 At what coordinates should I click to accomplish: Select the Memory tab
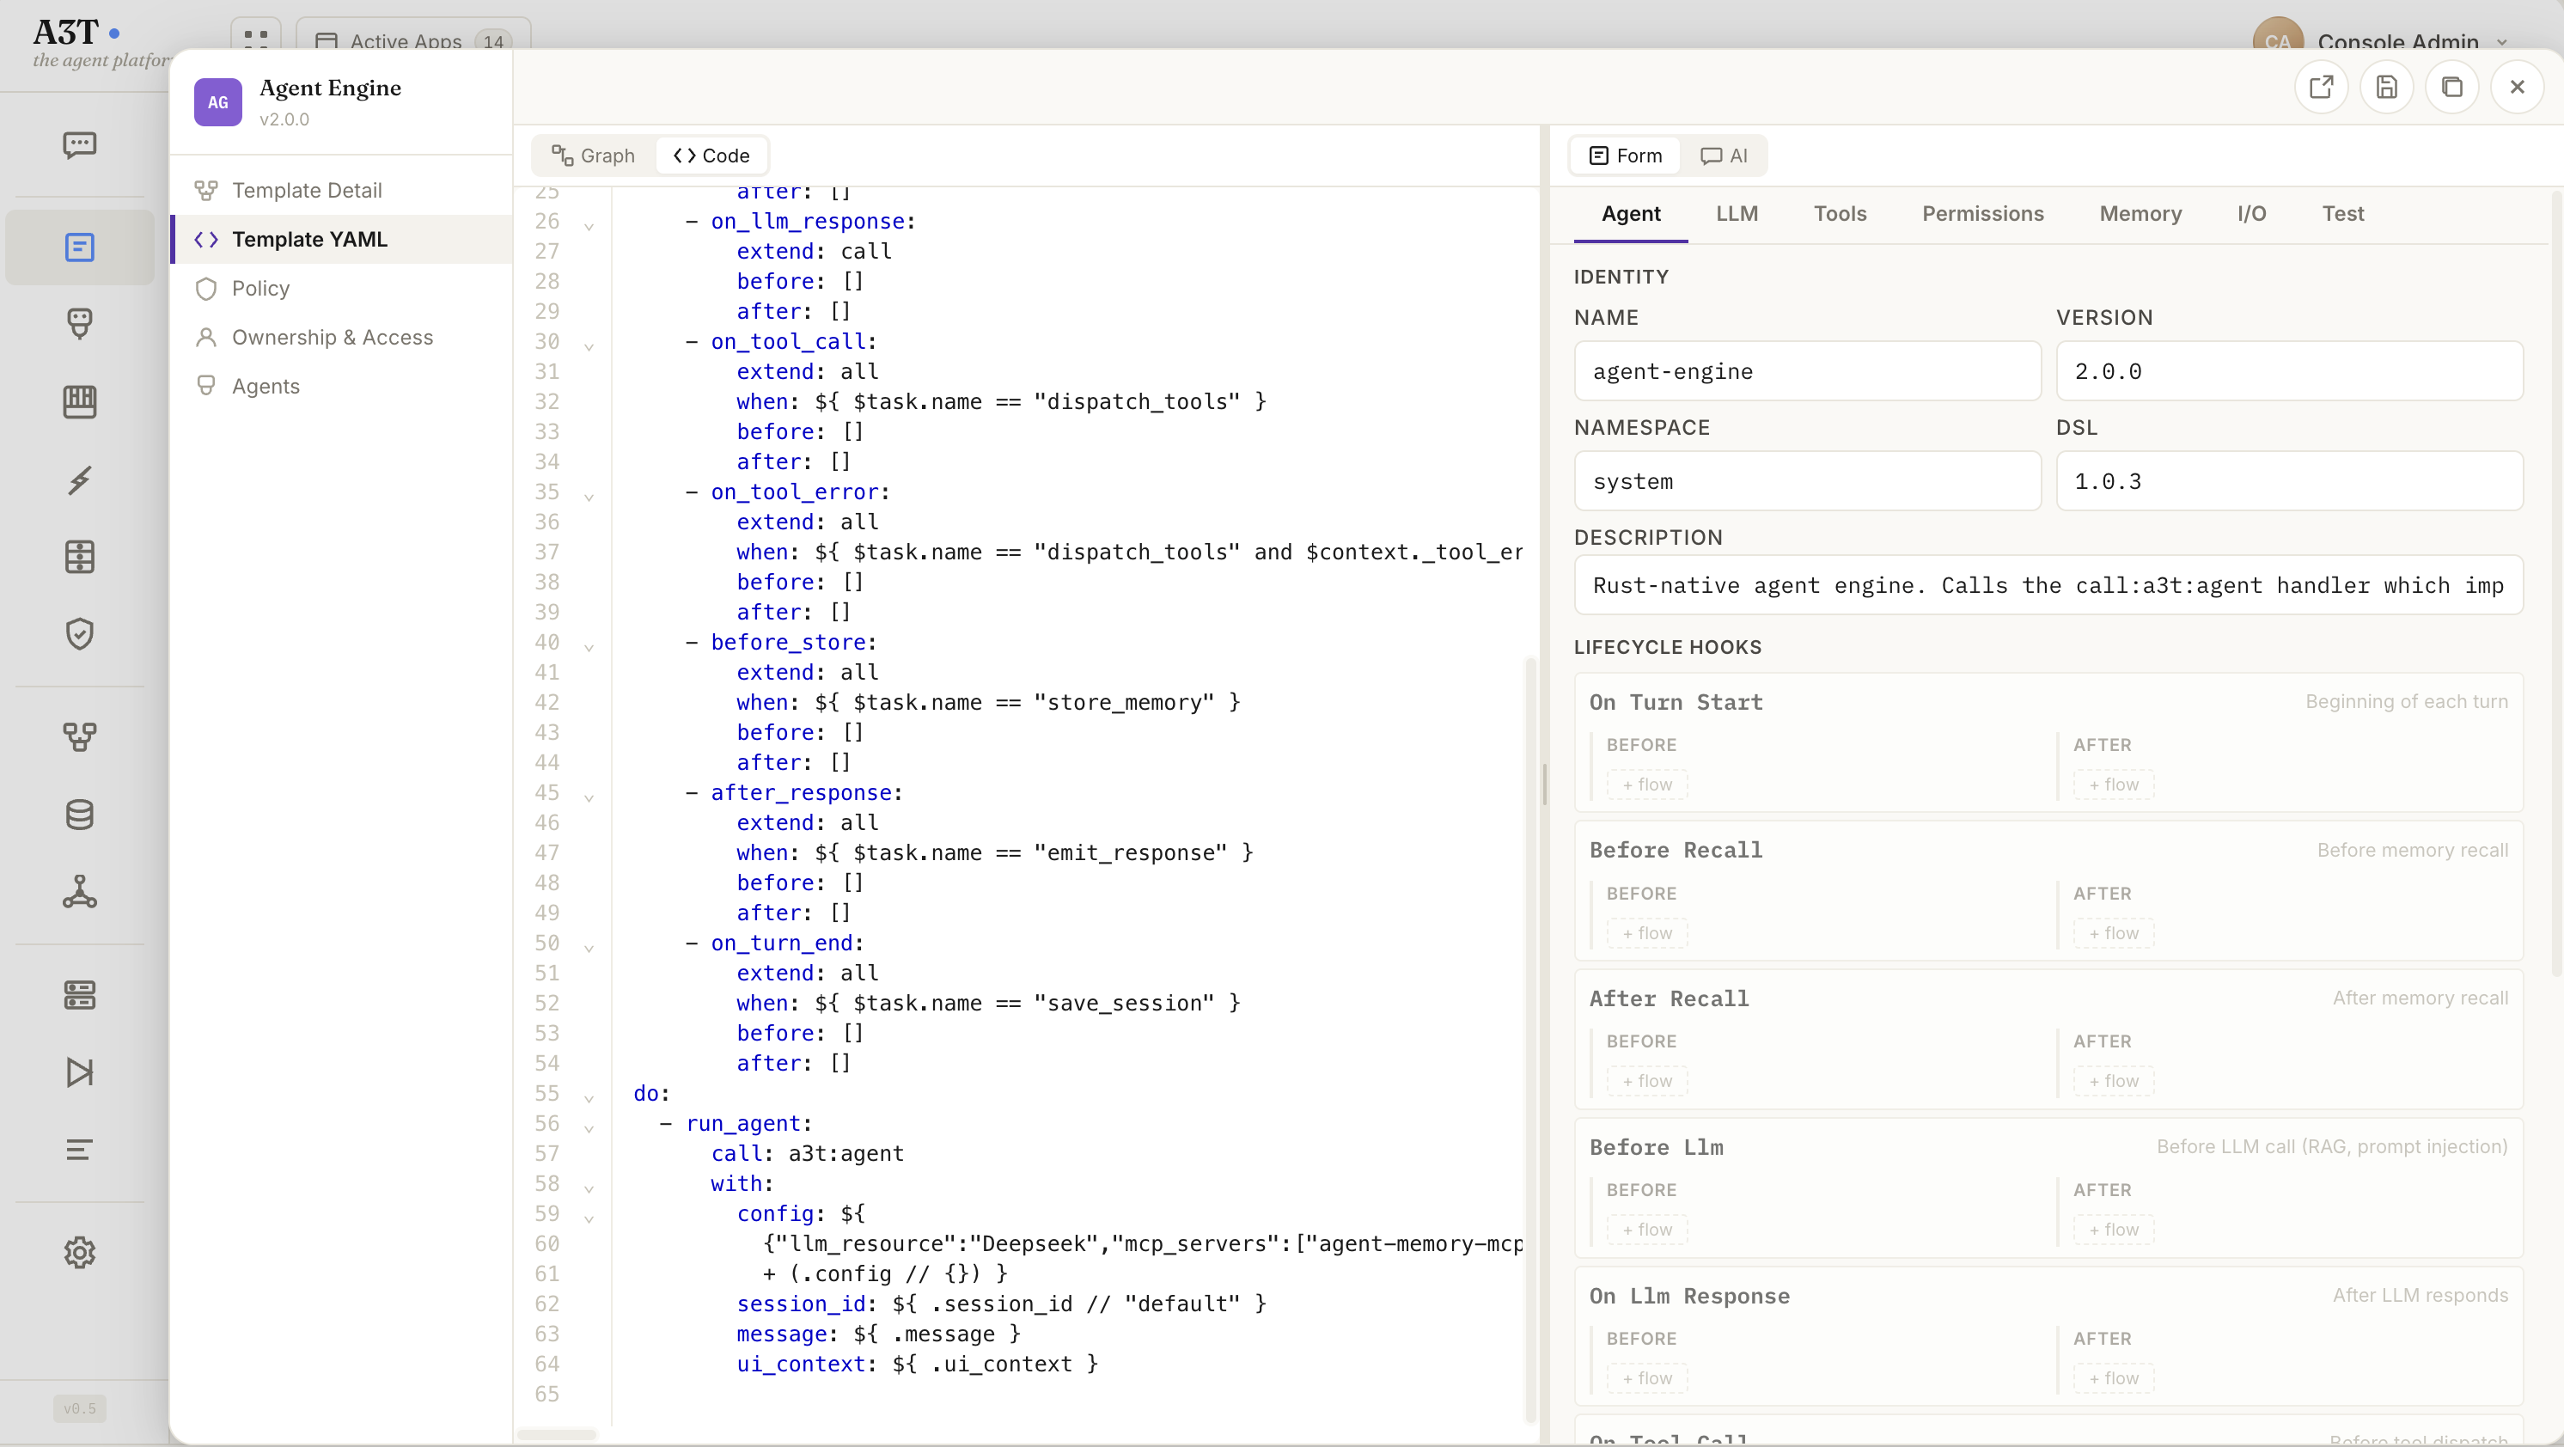tap(2140, 214)
